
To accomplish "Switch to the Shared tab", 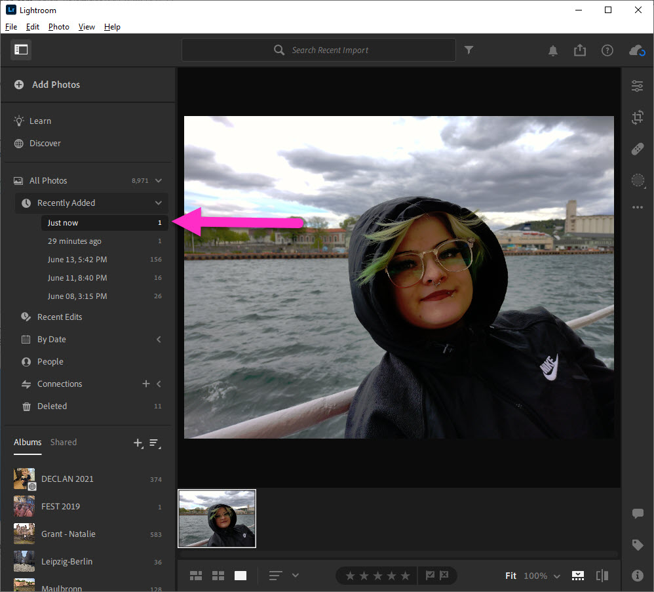I will tap(64, 443).
